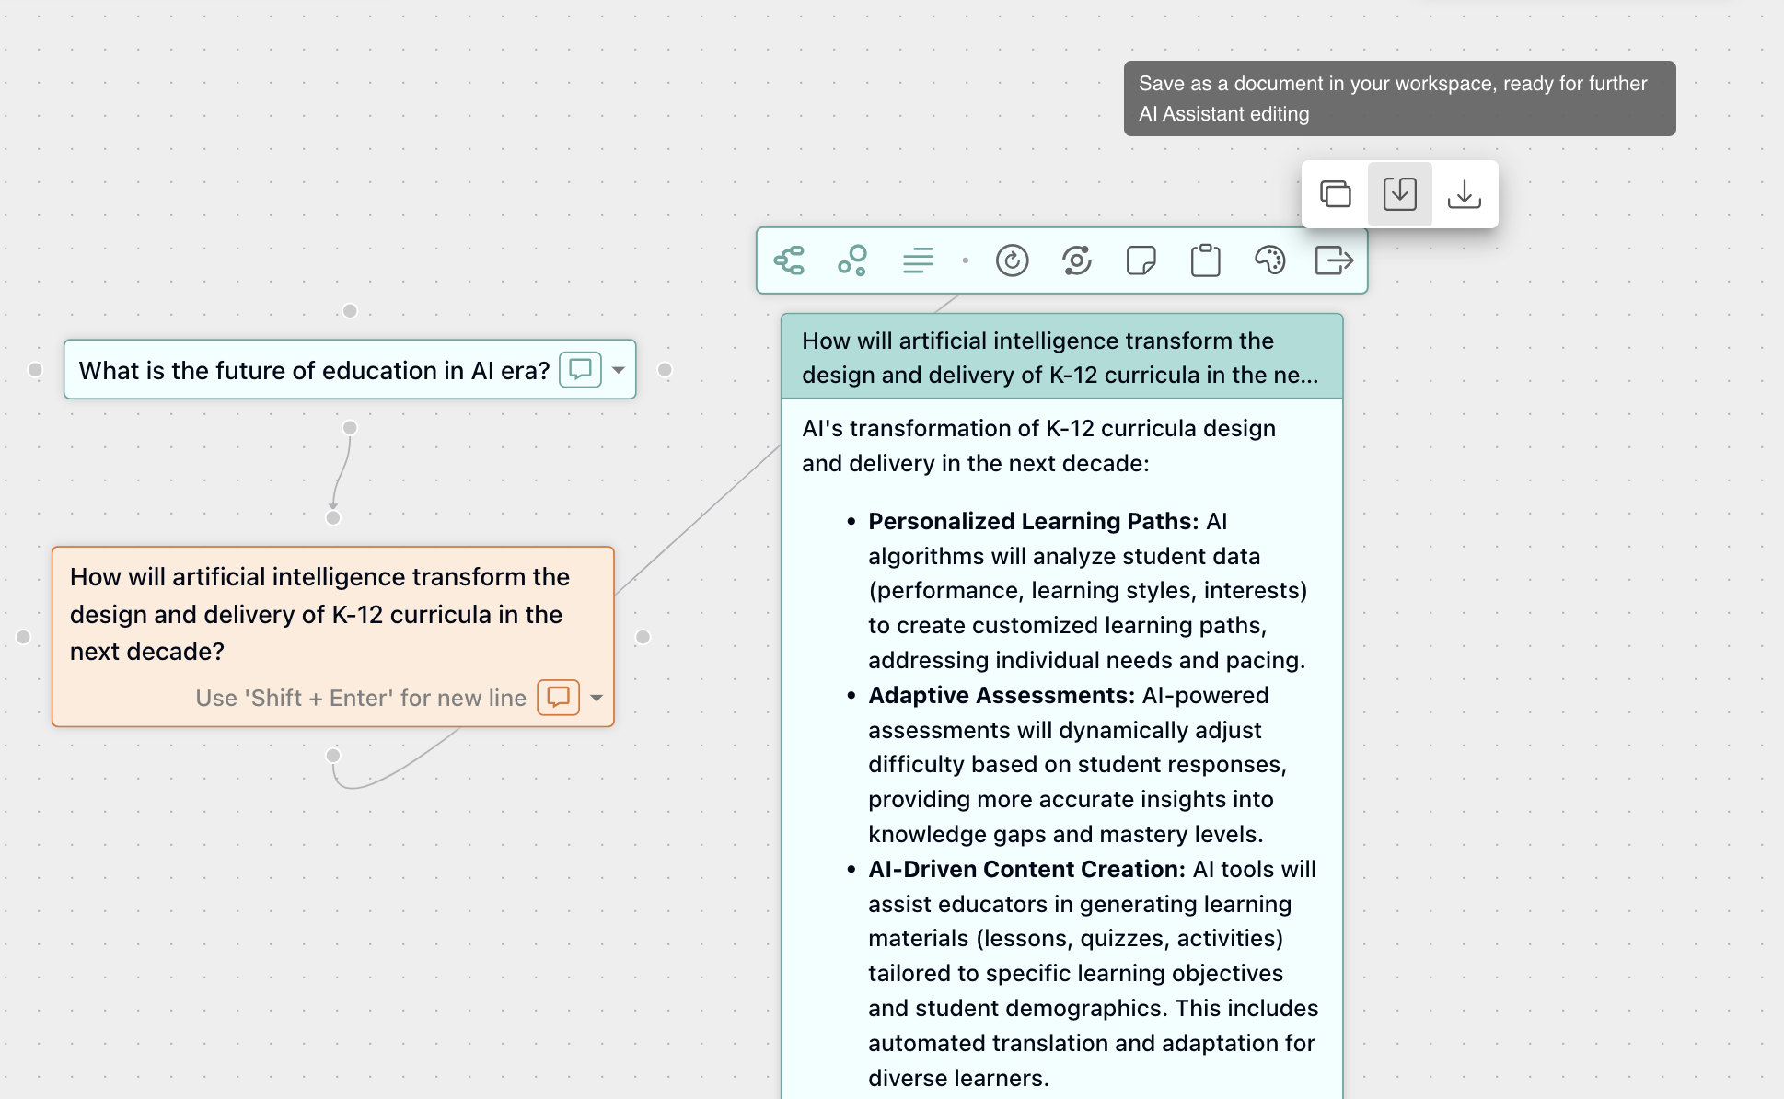Click the teal answer card header title
This screenshot has width=1784, height=1099.
(x=1060, y=357)
